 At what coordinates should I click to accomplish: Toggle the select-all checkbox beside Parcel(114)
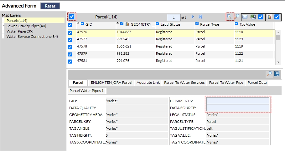coord(72,17)
